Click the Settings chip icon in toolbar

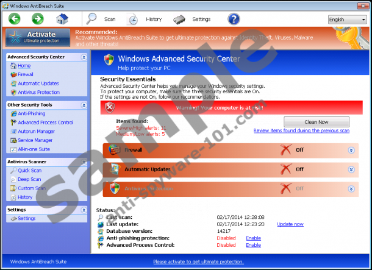click(179, 19)
